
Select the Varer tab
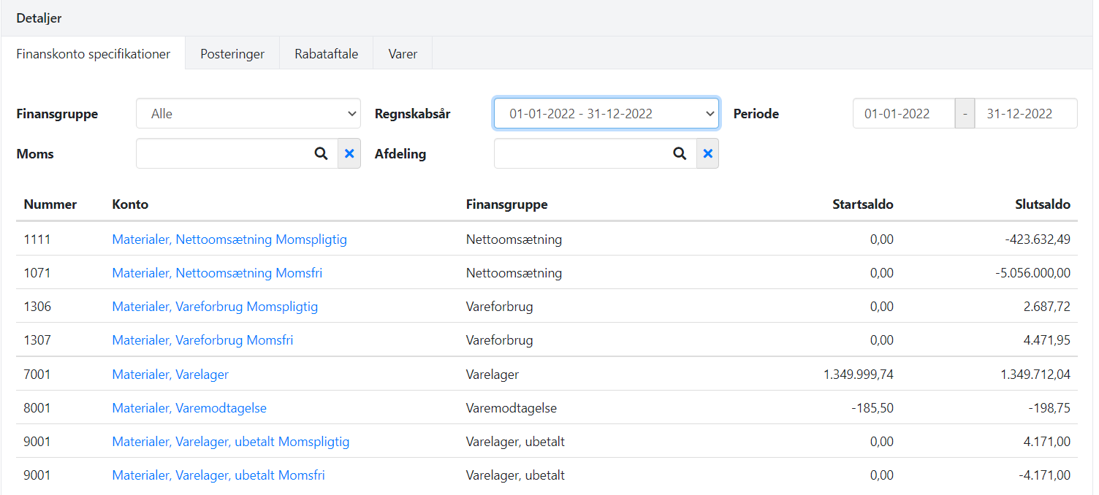point(402,53)
